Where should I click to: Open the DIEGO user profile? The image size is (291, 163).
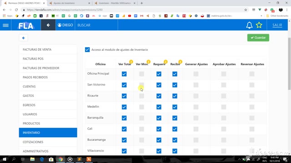point(65,25)
